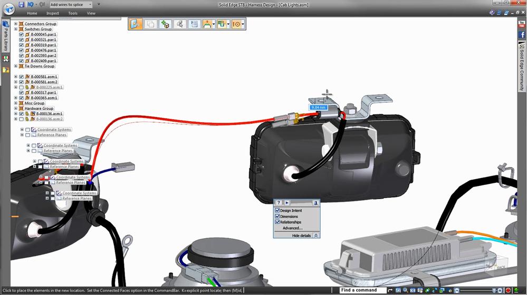Click the fit view icon in status bar
The height and width of the screenshot is (295, 527).
pyautogui.click(x=413, y=290)
